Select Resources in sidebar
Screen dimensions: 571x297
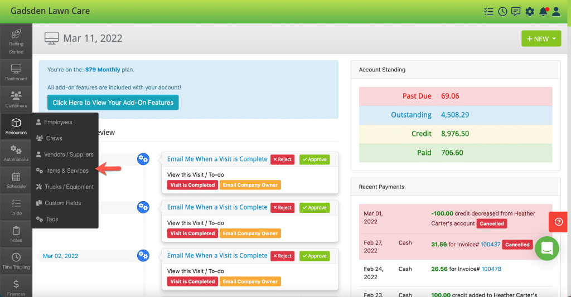(x=16, y=126)
